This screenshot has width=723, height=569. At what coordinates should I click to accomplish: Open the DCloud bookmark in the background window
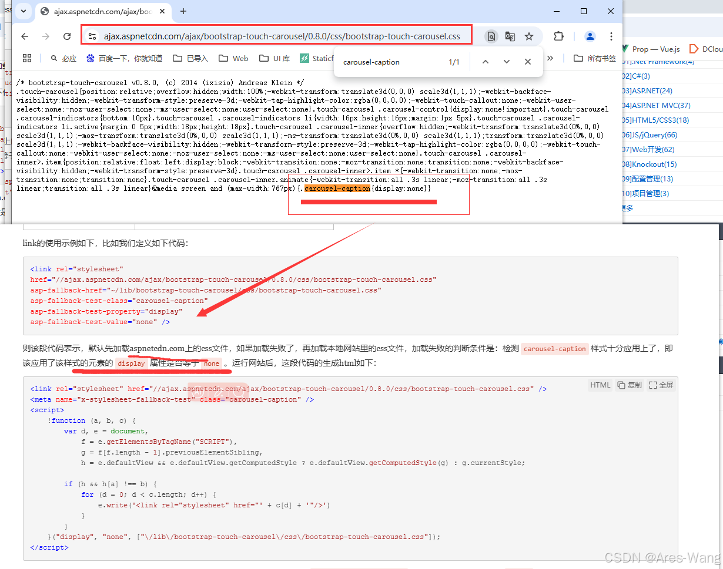706,49
